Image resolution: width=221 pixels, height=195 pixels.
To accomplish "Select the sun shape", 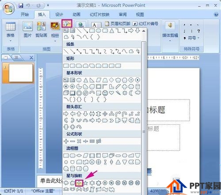I will pyautogui.click(x=125, y=93).
